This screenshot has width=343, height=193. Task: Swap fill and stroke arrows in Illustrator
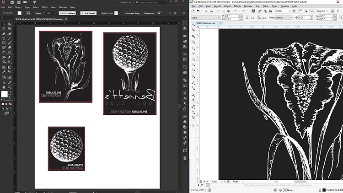pyautogui.click(x=10, y=92)
